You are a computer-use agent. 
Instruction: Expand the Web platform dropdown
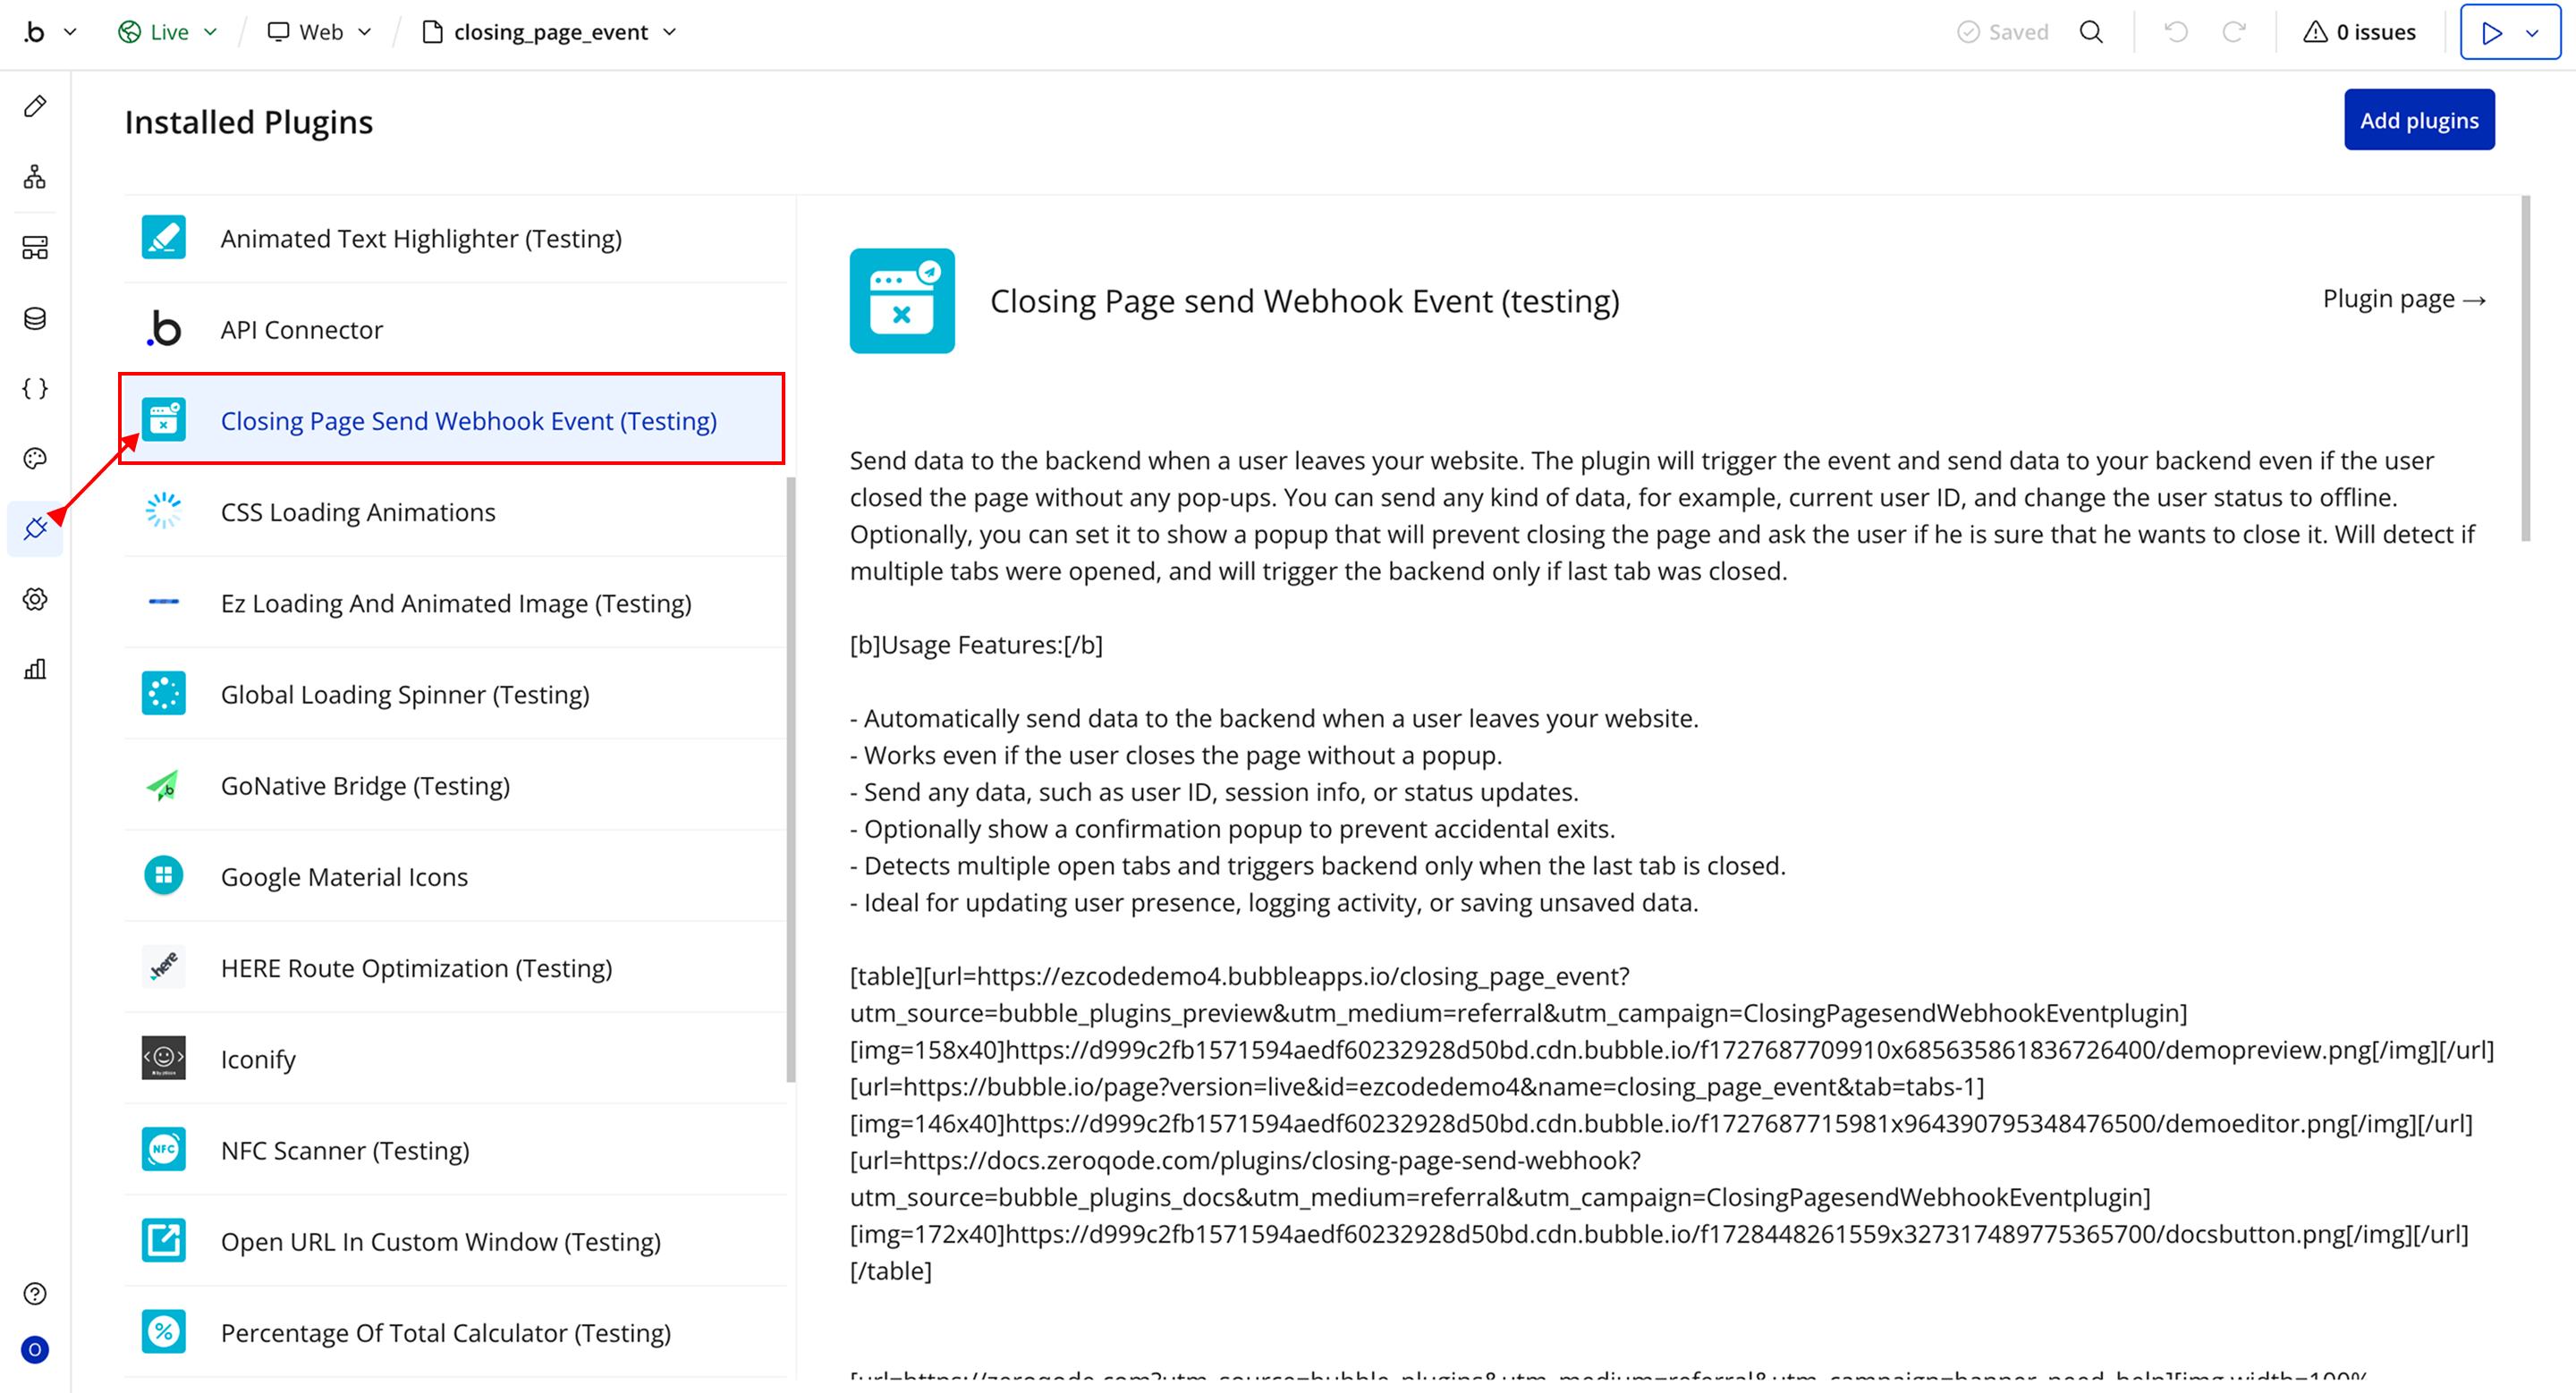(x=320, y=32)
